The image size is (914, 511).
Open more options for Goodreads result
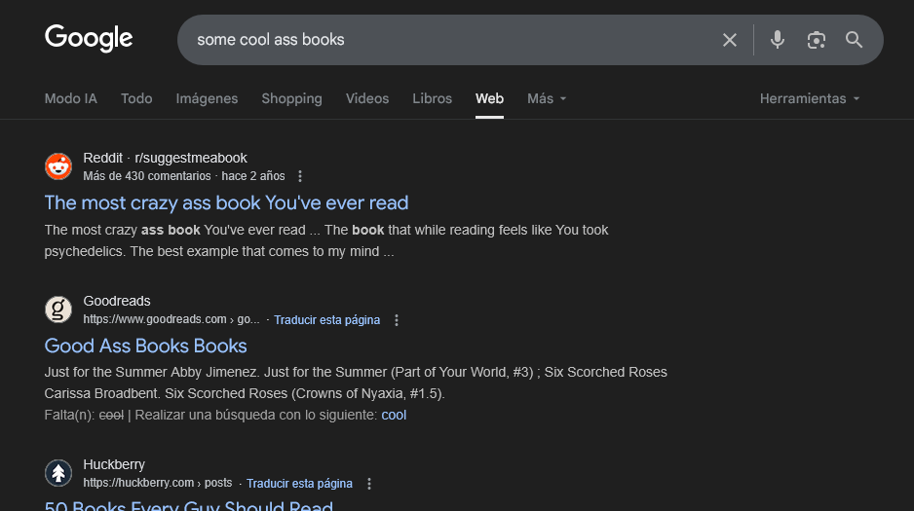pyautogui.click(x=396, y=320)
